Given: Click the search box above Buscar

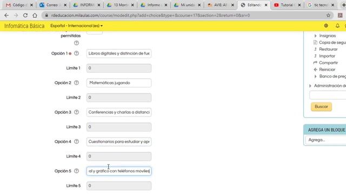Looking at the screenshot, I should point(328,95).
